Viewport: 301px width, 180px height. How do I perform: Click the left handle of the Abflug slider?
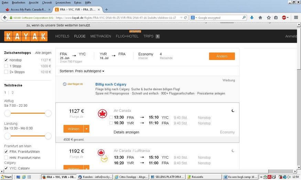click(8, 113)
